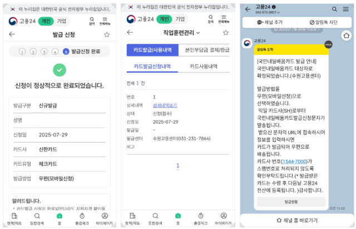Tap 전체 1 건 count text
The height and width of the screenshot is (229, 356).
click(136, 83)
